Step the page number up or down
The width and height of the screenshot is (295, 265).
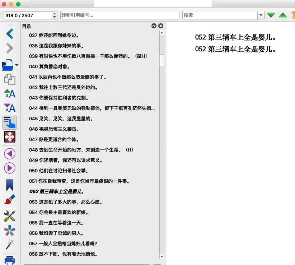point(55,15)
